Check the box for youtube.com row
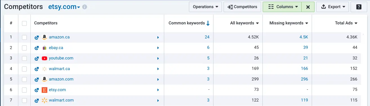The height and width of the screenshot is (106, 370). click(24, 58)
